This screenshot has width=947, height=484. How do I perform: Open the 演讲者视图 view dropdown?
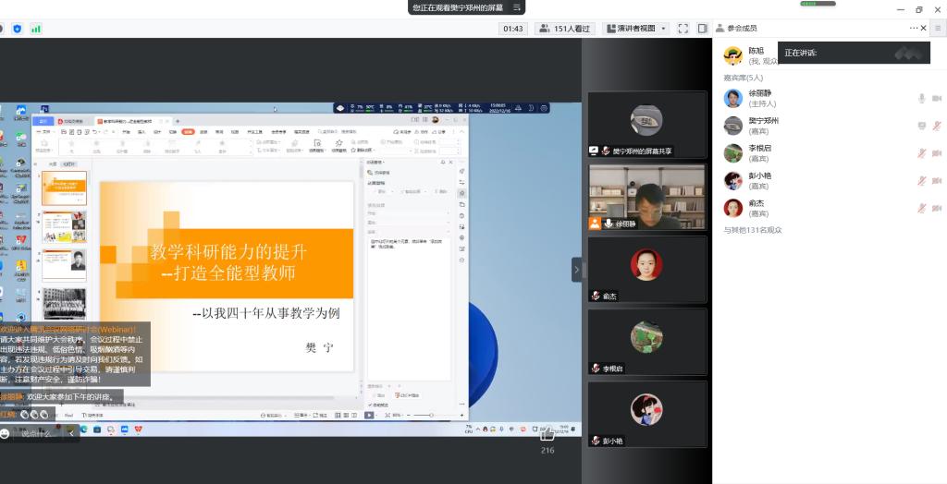click(636, 29)
